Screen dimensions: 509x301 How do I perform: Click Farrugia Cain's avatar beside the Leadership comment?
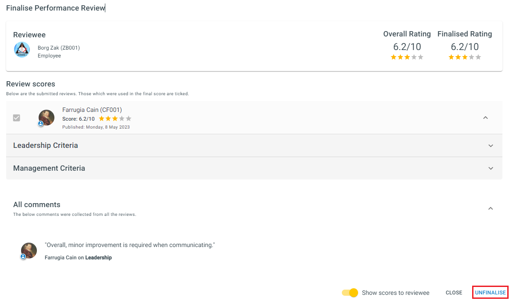pos(29,251)
